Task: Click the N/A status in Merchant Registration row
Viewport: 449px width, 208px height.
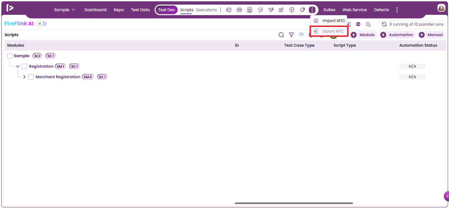Action: pyautogui.click(x=412, y=77)
